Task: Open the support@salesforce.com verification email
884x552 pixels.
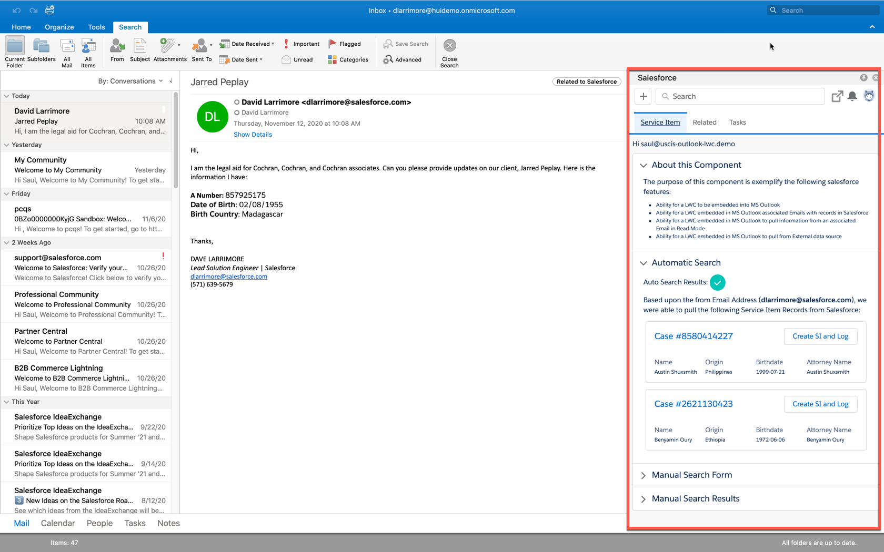Action: (x=87, y=268)
